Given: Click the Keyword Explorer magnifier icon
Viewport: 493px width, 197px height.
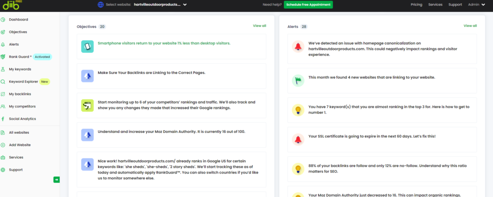Looking at the screenshot, I should pyautogui.click(x=3, y=82).
